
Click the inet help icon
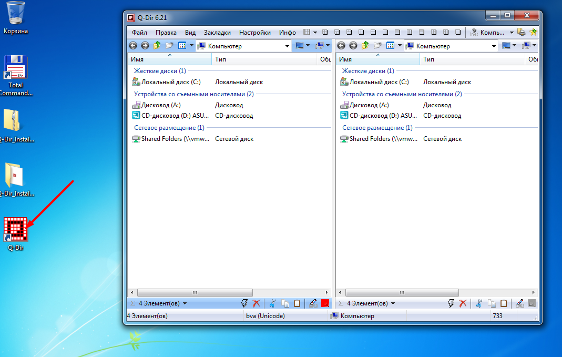click(474, 32)
